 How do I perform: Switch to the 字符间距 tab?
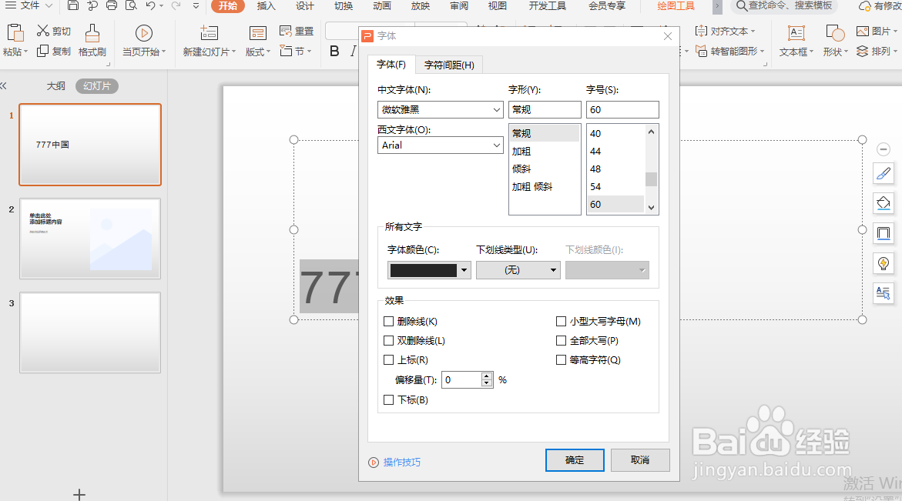coord(448,65)
